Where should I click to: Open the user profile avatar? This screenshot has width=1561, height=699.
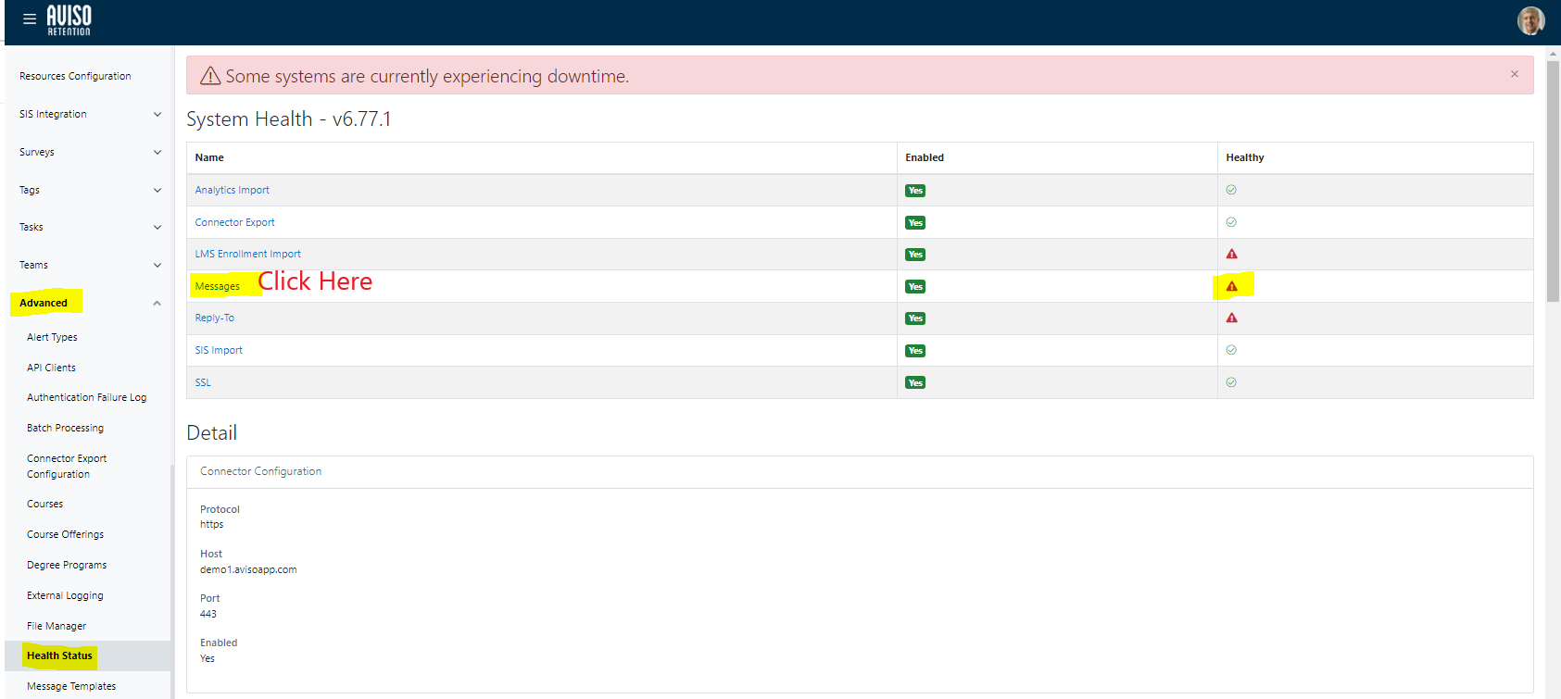click(x=1530, y=20)
